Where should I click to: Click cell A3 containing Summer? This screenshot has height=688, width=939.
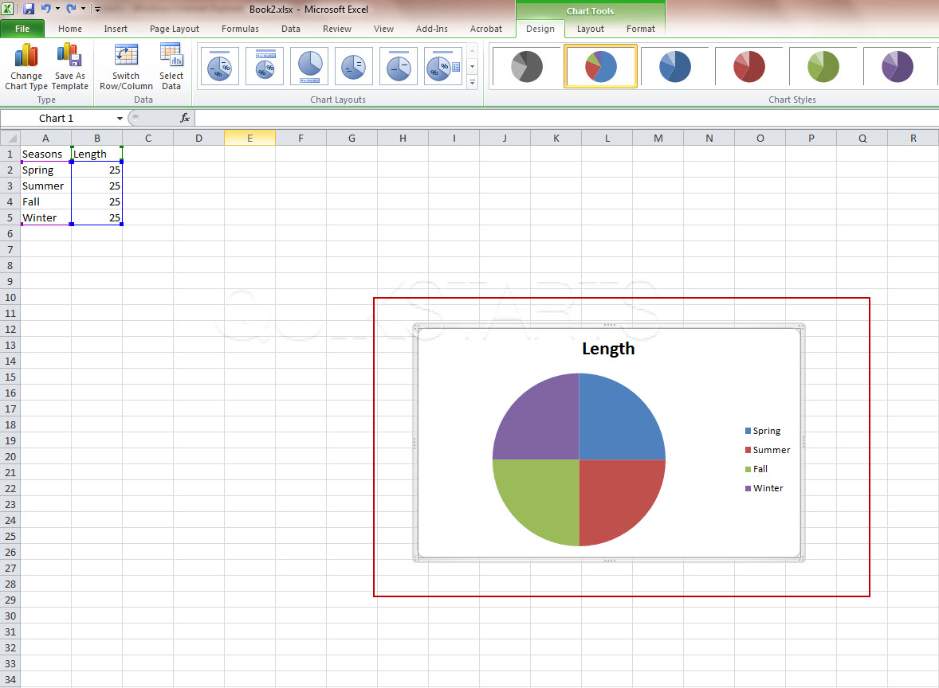(x=45, y=186)
